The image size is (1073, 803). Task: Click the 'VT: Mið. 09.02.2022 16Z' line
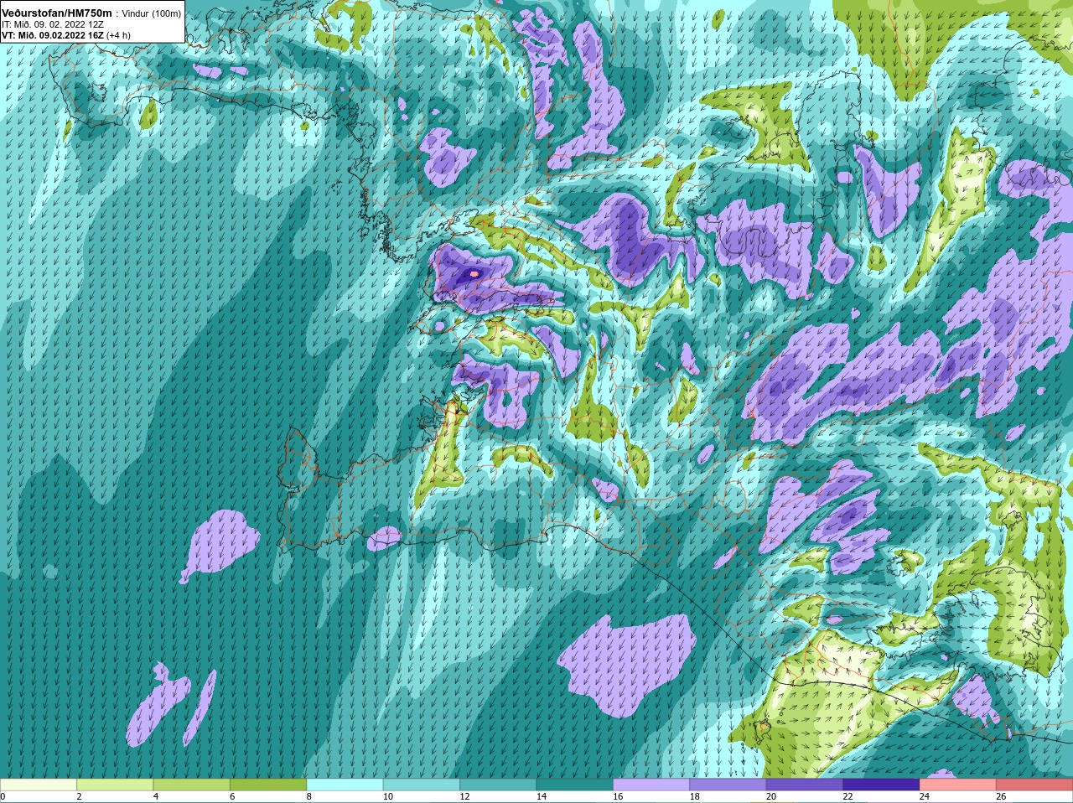point(53,35)
